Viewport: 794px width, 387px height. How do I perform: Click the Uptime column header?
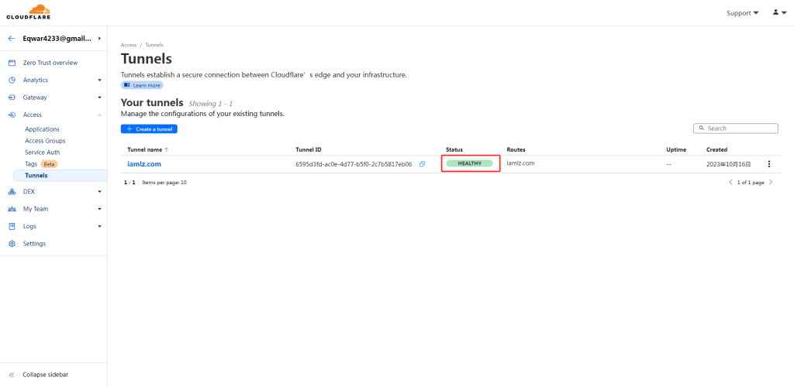(x=676, y=150)
